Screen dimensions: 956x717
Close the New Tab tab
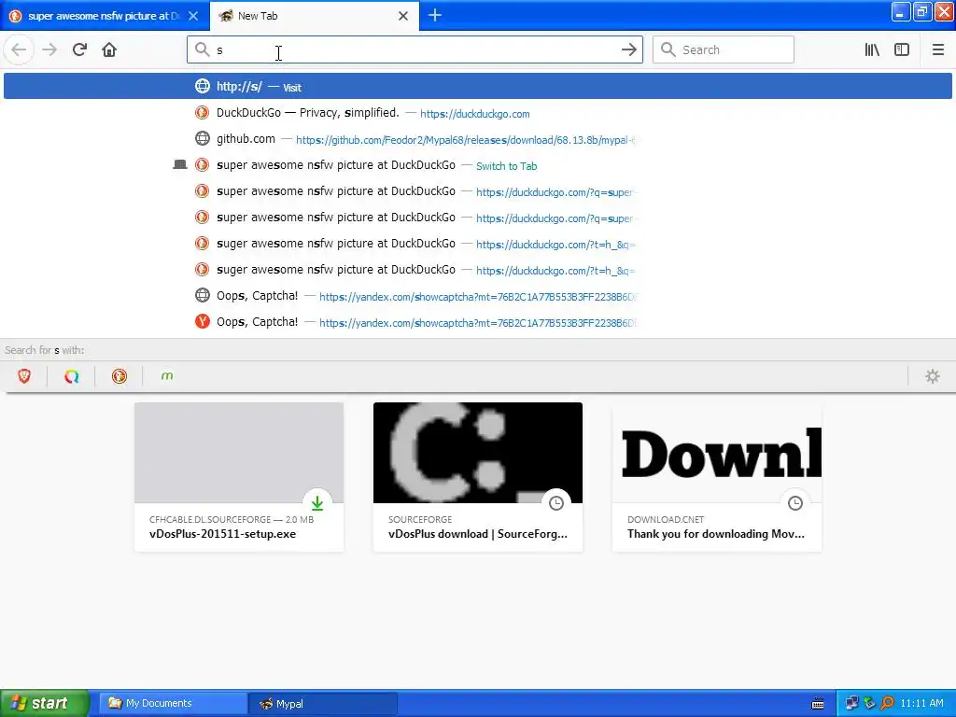pos(403,16)
